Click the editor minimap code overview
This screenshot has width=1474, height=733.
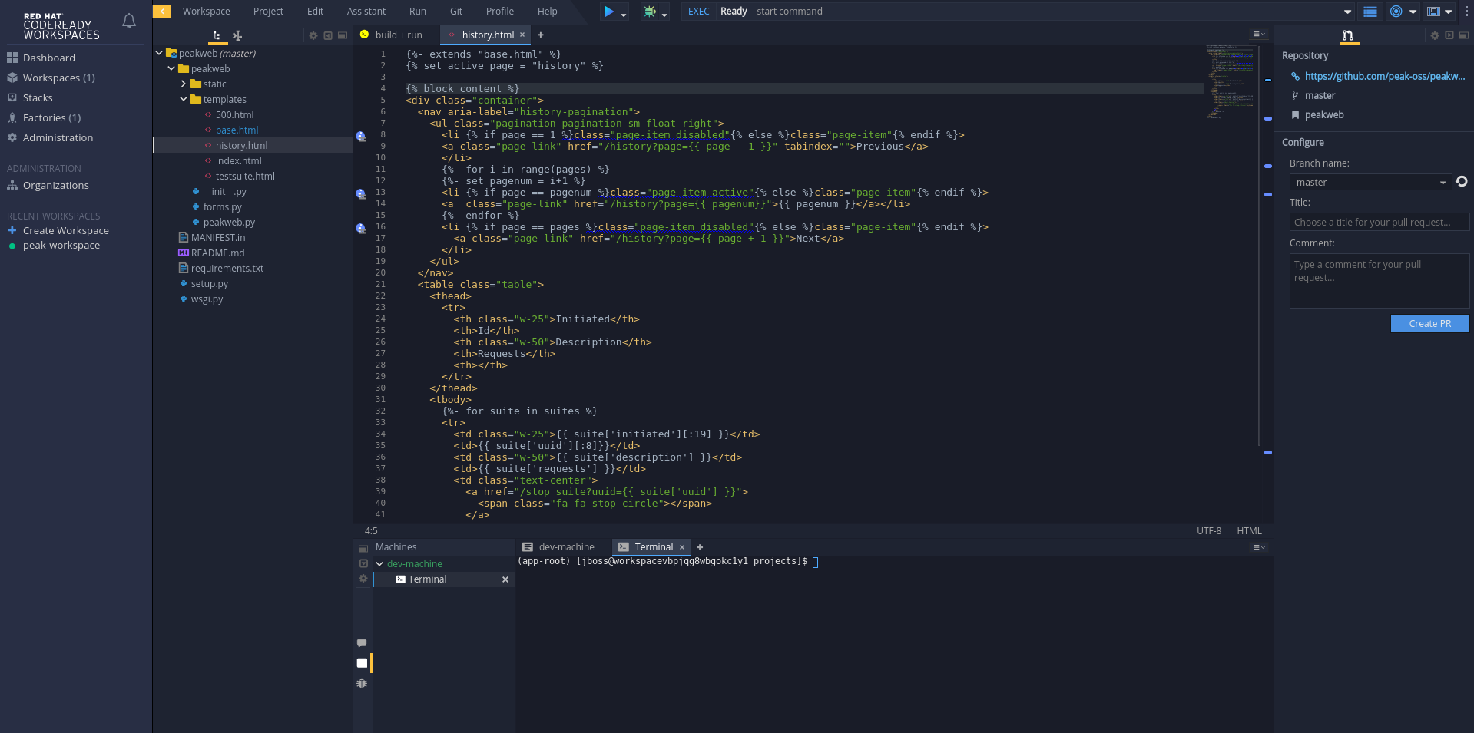[x=1231, y=81]
